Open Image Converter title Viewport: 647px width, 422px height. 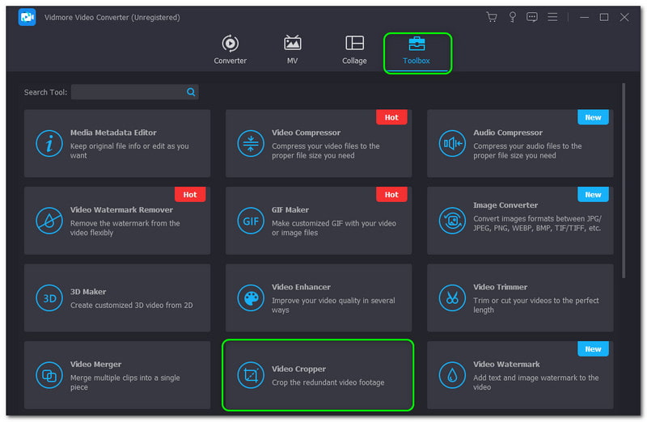[505, 205]
